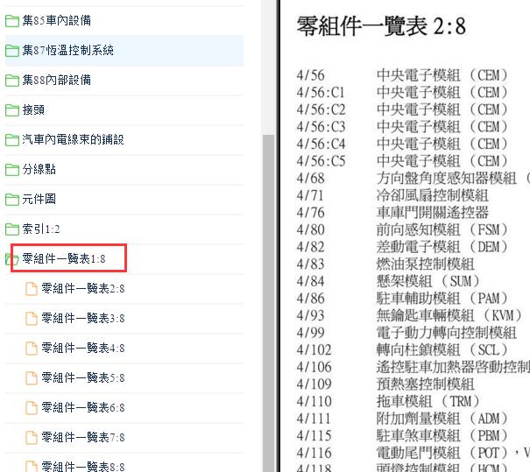The width and height of the screenshot is (530, 472).
Task: Click the 4/68 方向盤角度感知器模組 row
Action: tap(413, 179)
